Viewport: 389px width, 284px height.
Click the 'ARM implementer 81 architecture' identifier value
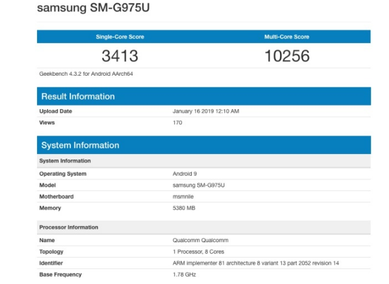pos(256,263)
